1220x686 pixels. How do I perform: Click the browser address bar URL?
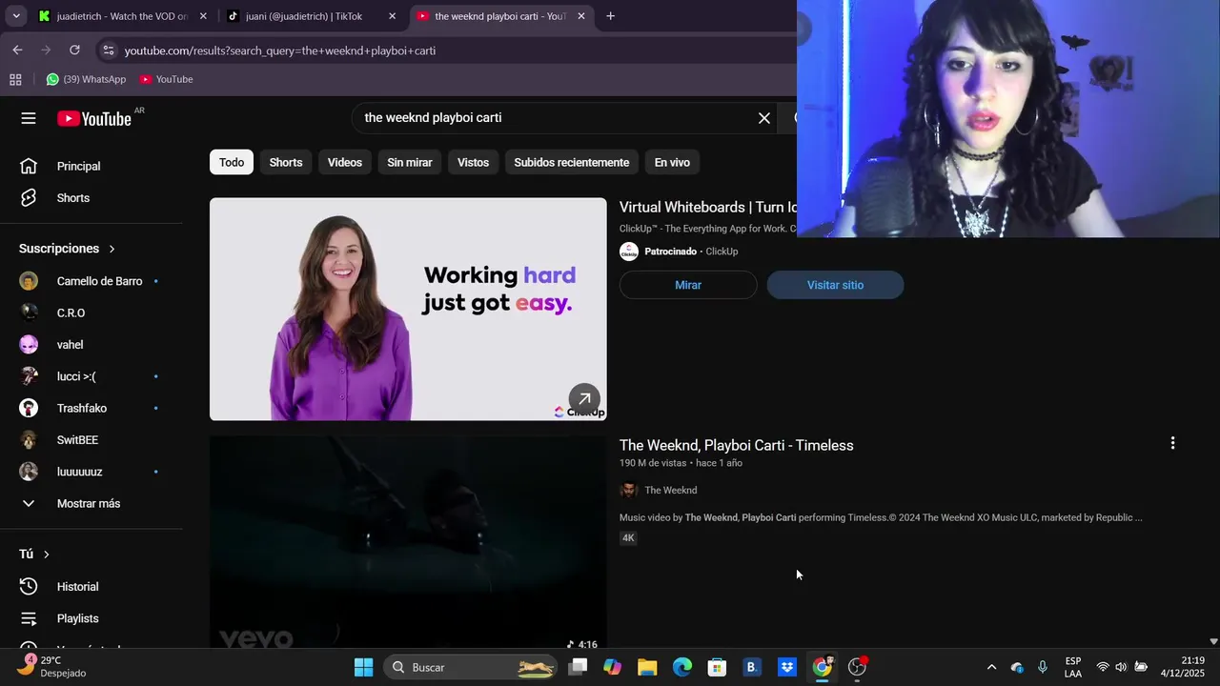click(x=280, y=50)
